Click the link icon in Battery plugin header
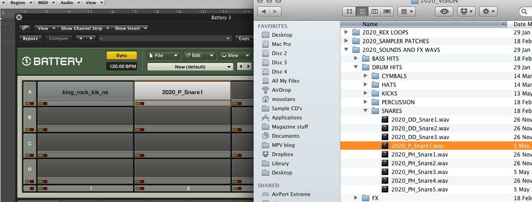532x202 pixels. click(25, 28)
